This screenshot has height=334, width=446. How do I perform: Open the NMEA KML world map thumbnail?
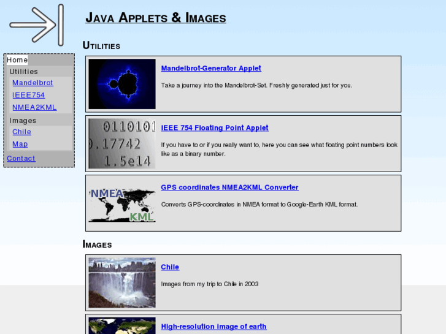[122, 205]
